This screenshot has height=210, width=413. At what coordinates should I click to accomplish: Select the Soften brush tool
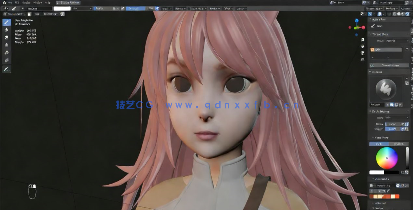point(6,30)
